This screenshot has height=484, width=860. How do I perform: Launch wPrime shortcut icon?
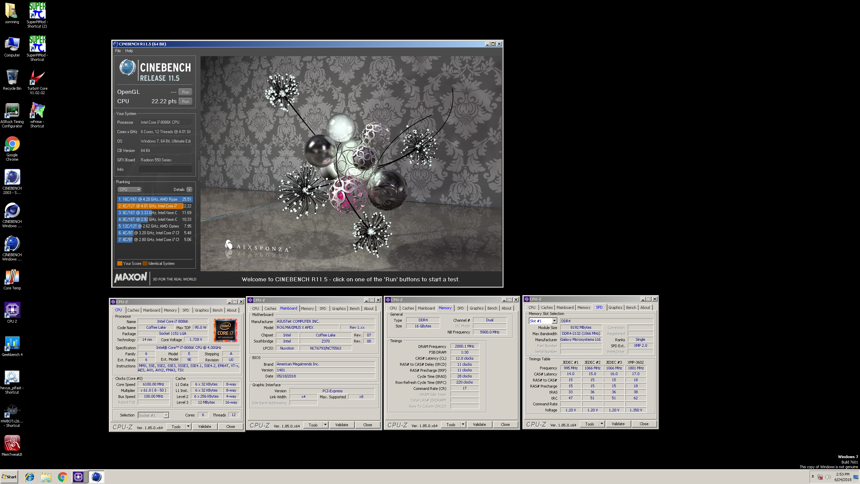pos(37,115)
